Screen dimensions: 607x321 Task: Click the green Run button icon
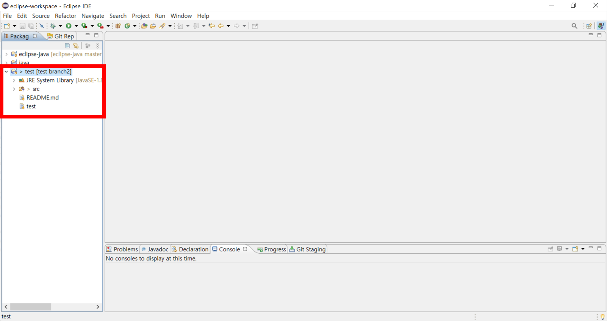(x=69, y=26)
